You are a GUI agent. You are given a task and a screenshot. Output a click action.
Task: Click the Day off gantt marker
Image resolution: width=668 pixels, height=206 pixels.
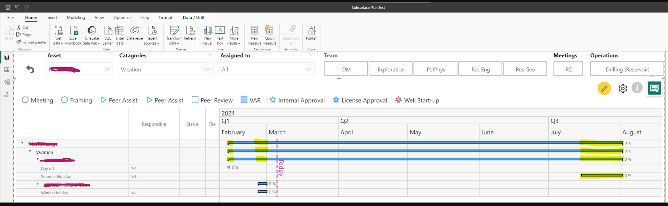click(x=229, y=167)
